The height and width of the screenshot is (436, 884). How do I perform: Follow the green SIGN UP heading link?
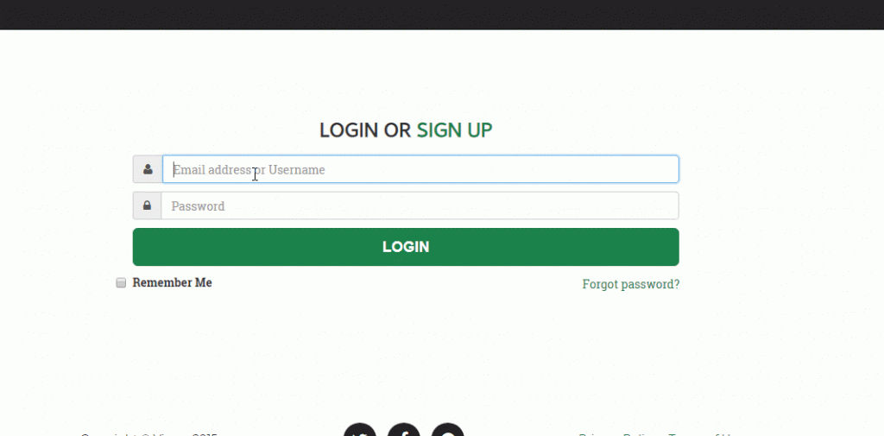coord(454,130)
